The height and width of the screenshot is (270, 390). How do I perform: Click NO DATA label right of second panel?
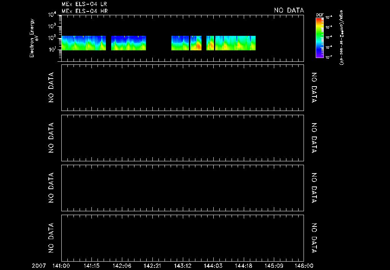click(314, 88)
